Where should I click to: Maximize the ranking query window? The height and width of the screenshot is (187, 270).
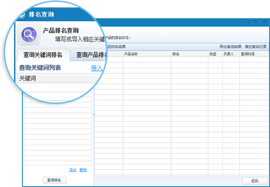255,21
